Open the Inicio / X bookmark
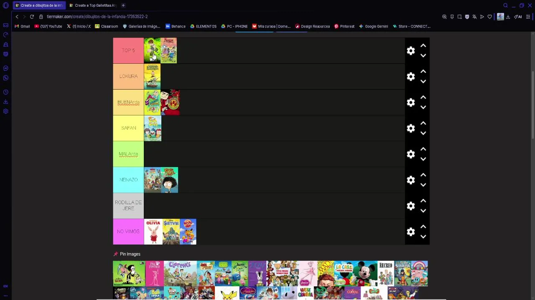Viewport: 535px width, 300px height. (79, 26)
